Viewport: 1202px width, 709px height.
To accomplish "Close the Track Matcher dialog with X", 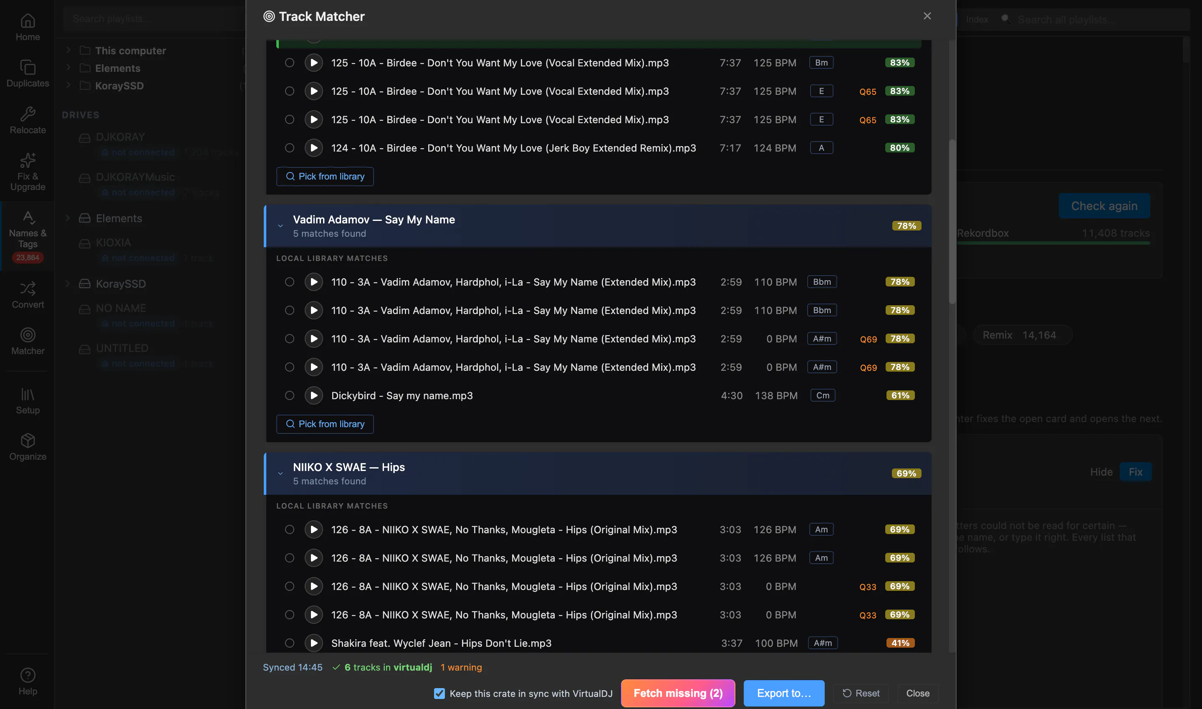I will [927, 16].
